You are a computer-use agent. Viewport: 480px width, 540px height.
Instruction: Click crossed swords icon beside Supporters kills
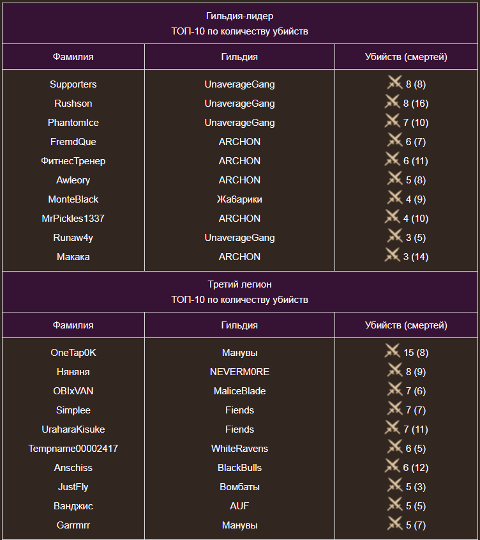(394, 82)
